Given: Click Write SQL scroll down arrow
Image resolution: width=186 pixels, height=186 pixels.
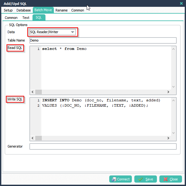Looking at the screenshot, I should point(173,133).
